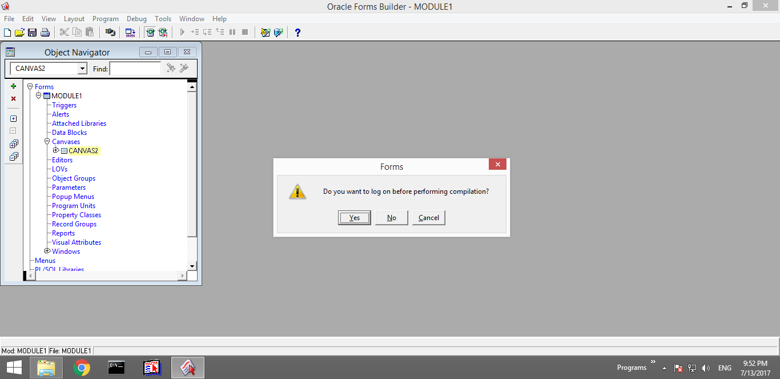Print the module using the Print icon
The image size is (780, 379).
pos(45,32)
